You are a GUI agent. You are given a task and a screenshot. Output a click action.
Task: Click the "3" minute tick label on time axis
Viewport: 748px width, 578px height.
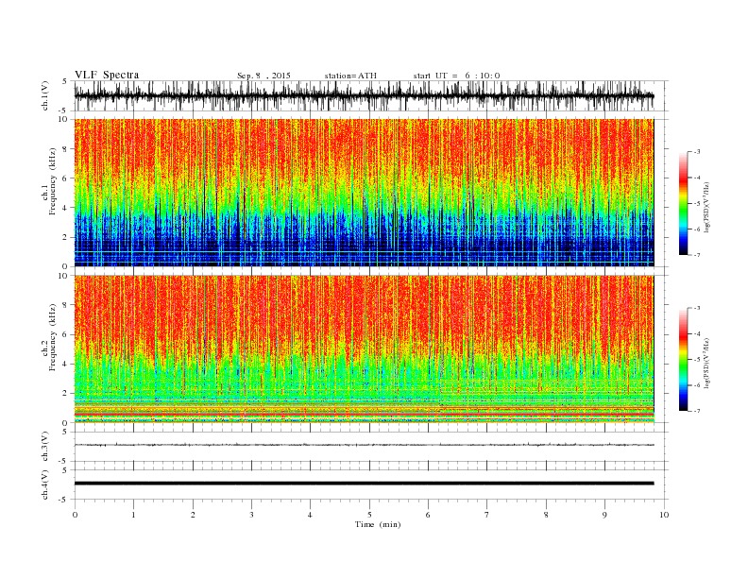[x=251, y=515]
